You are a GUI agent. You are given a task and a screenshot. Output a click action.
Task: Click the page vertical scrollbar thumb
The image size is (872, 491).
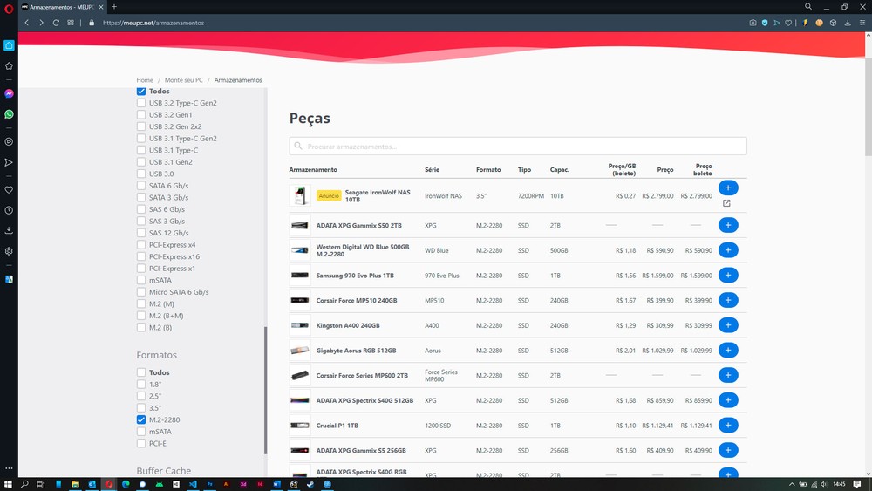pyautogui.click(x=869, y=106)
